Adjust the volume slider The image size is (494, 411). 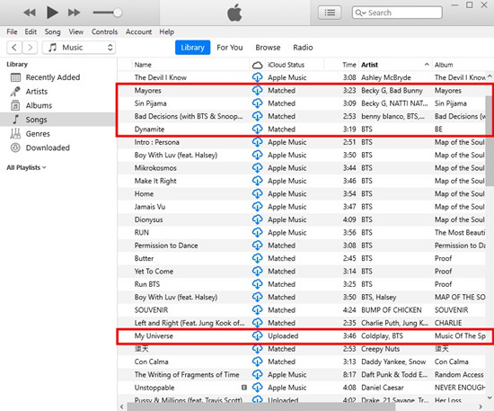click(107, 13)
